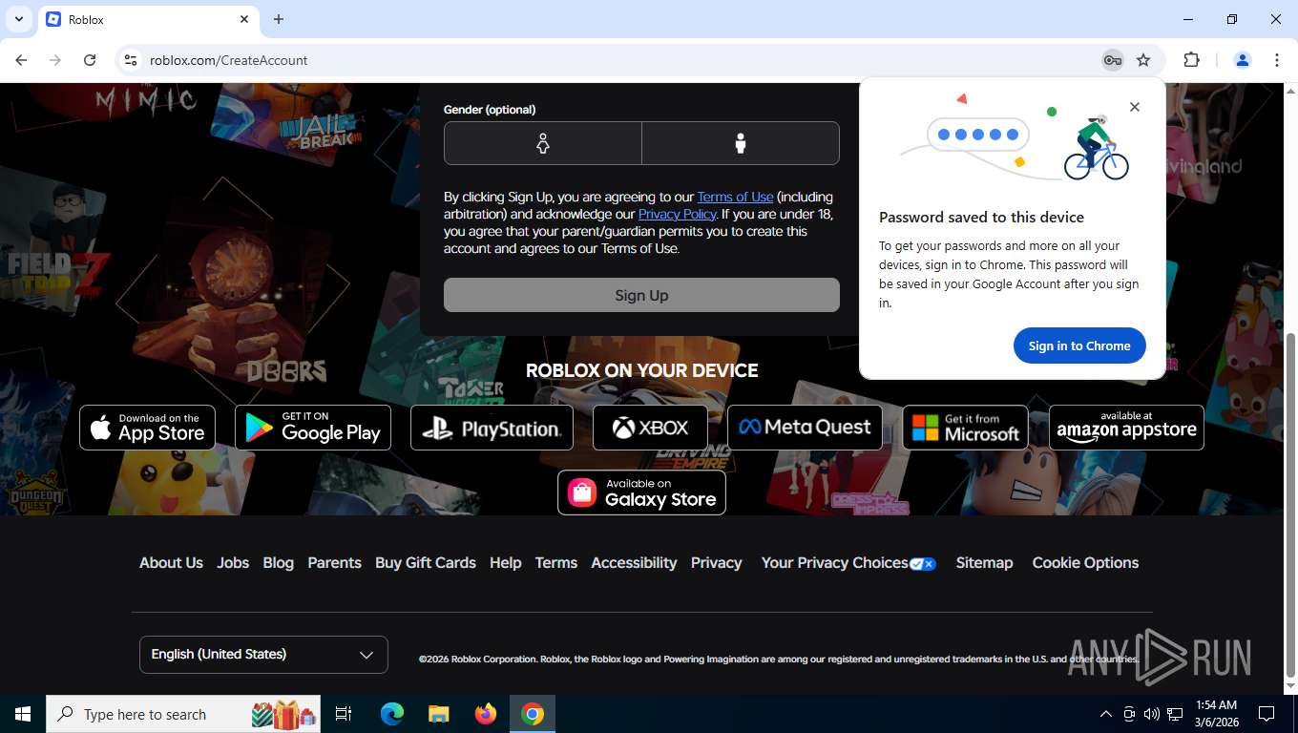
Task: Open the volume control in tray
Action: (x=1151, y=714)
